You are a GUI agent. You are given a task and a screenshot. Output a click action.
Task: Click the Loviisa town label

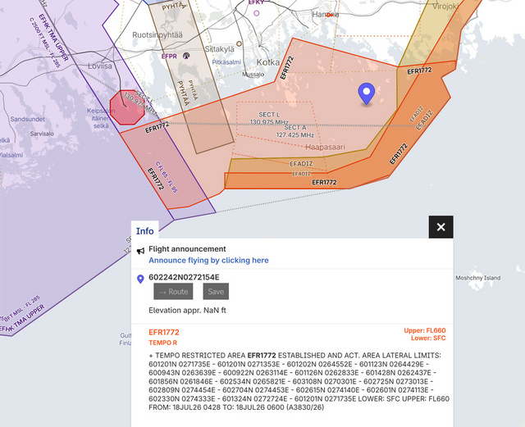pyautogui.click(x=100, y=66)
